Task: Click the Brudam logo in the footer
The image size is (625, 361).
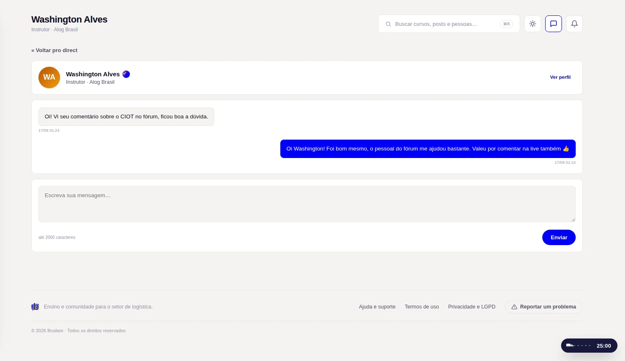Action: [x=35, y=307]
